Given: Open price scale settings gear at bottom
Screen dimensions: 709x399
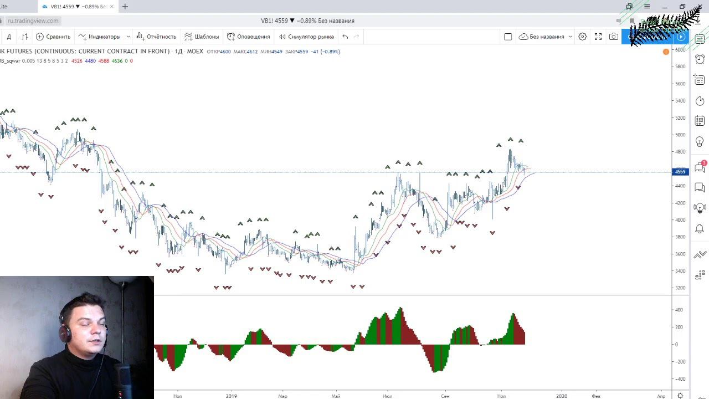Looking at the screenshot, I should tap(680, 396).
